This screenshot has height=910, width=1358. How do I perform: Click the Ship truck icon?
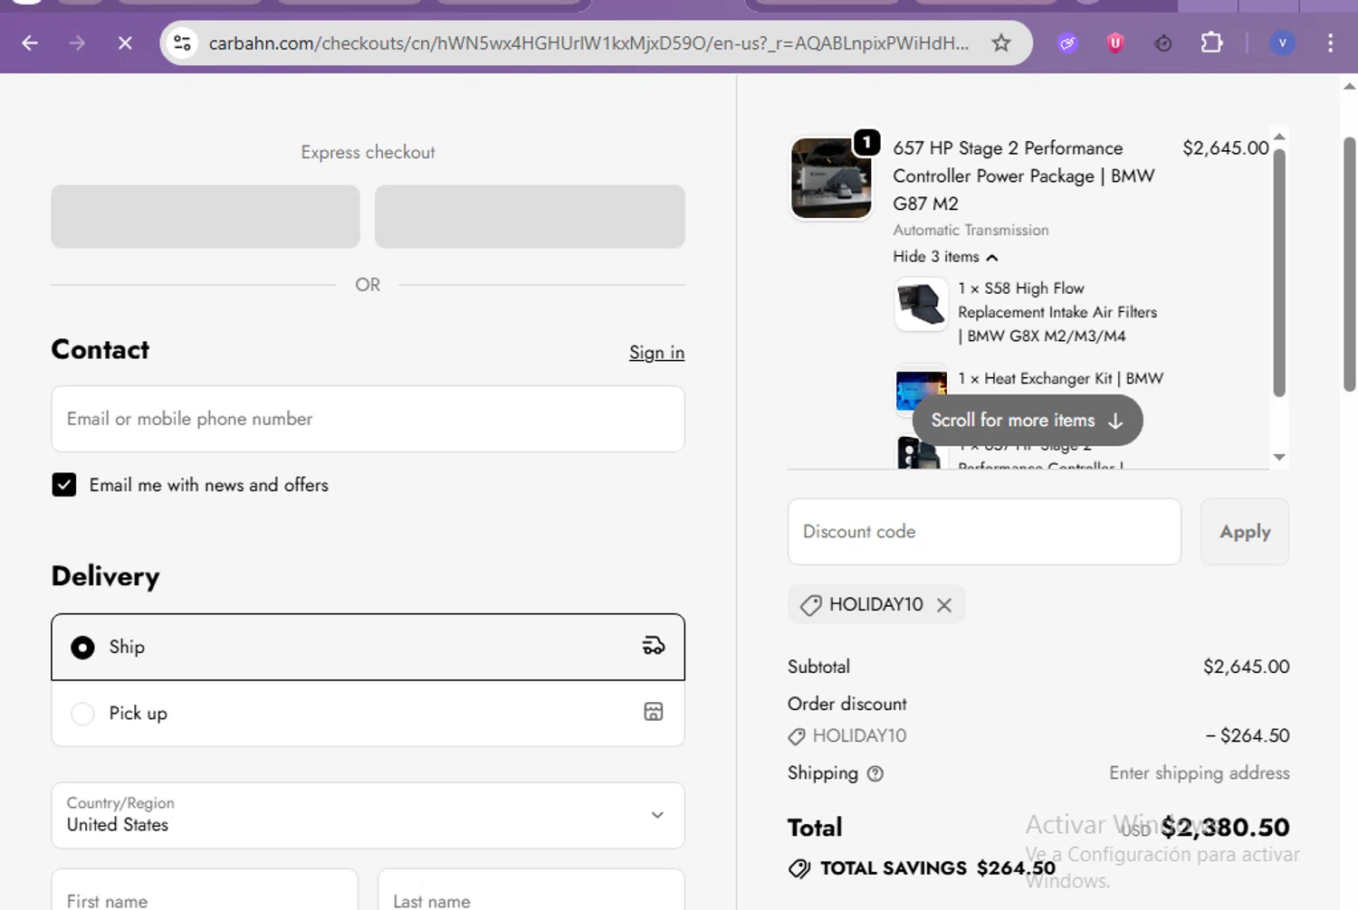[653, 646]
